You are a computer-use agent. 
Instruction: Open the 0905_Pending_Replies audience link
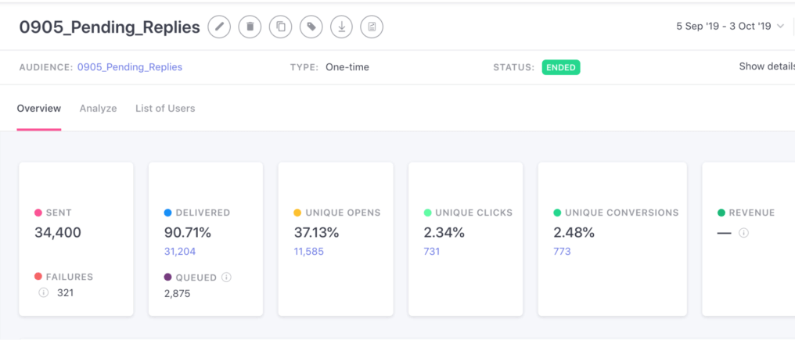pos(130,67)
